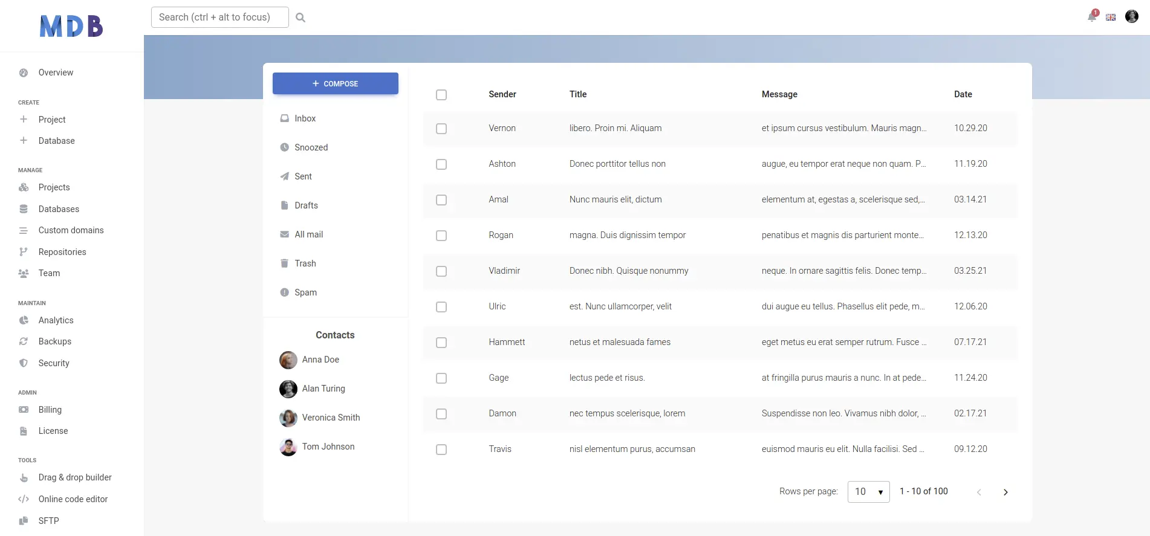Open message titled 'lectus pede et risus.'

pos(607,378)
